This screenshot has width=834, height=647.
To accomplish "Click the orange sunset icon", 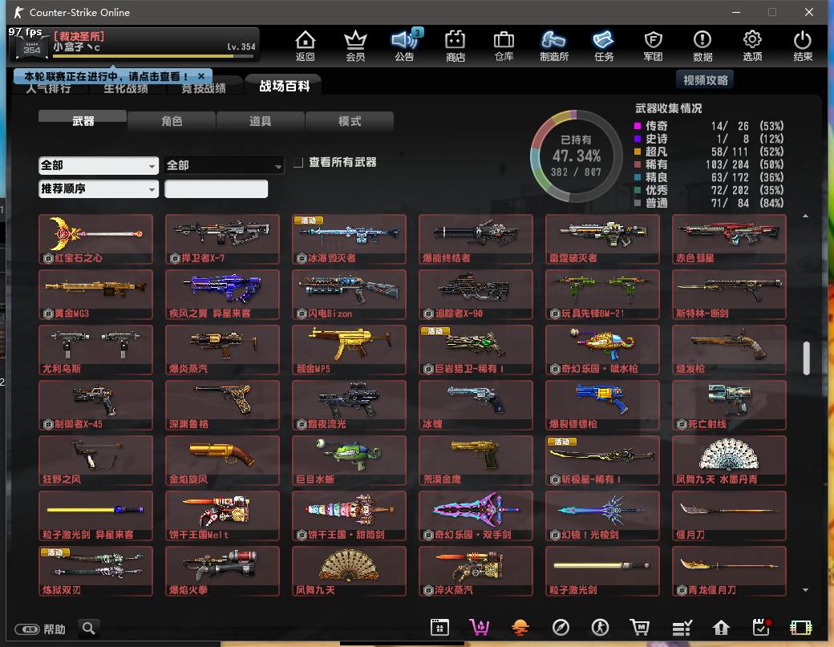I will pyautogui.click(x=520, y=628).
